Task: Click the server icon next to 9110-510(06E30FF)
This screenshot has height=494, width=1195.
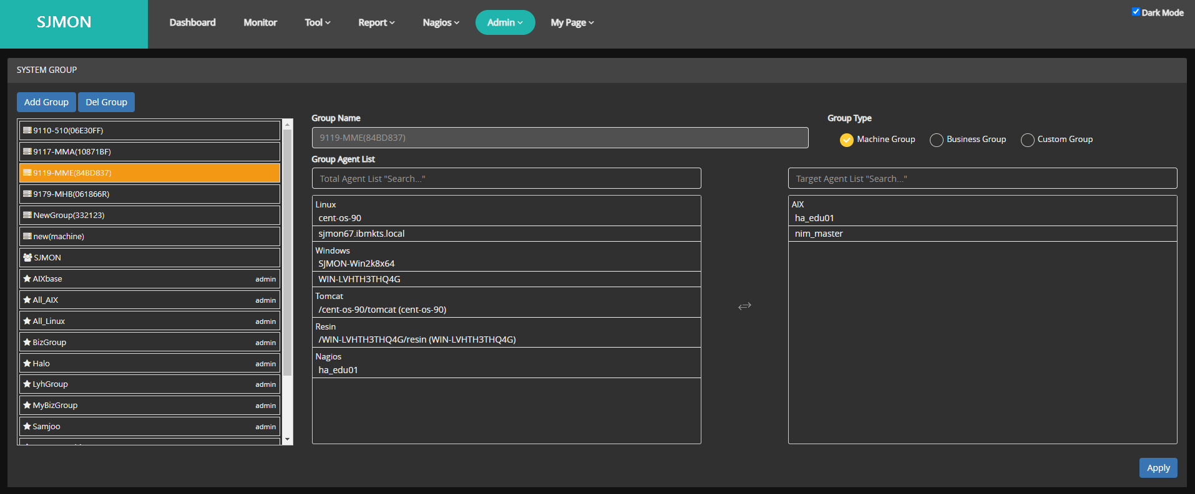Action: (x=27, y=131)
